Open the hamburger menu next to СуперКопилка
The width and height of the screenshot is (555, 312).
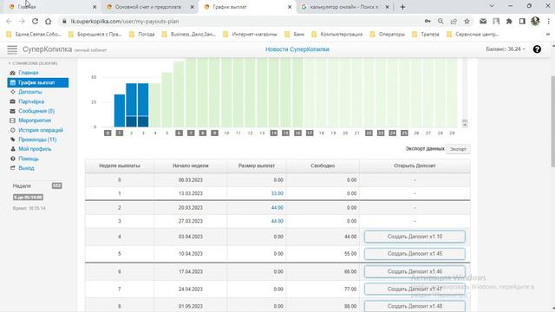[12, 49]
